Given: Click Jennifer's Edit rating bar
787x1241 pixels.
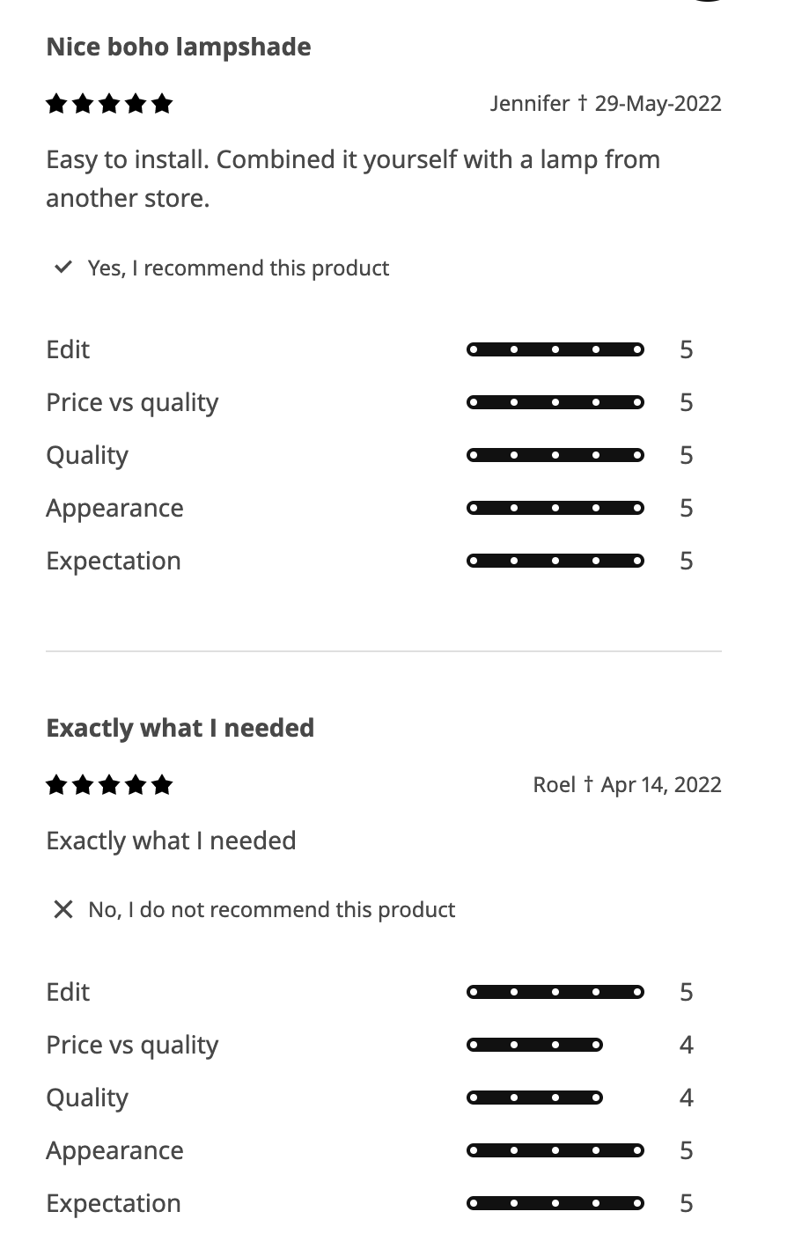Looking at the screenshot, I should tap(555, 350).
